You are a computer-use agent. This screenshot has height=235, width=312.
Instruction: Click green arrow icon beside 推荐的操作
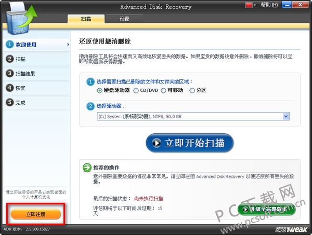pos(87,168)
